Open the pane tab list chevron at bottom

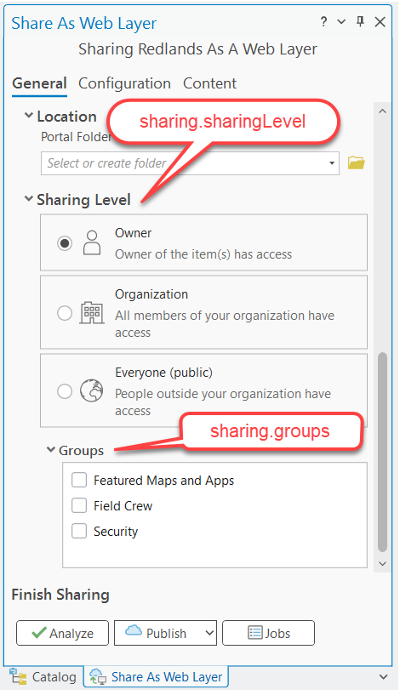pyautogui.click(x=383, y=677)
